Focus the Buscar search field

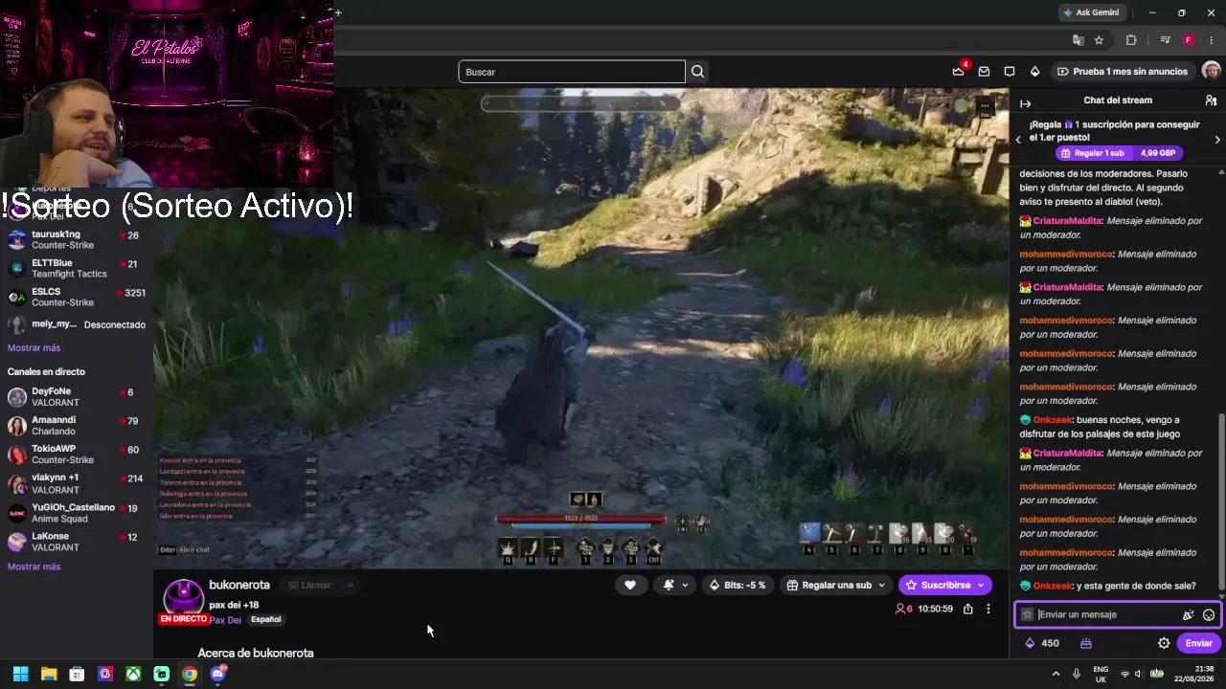(572, 72)
